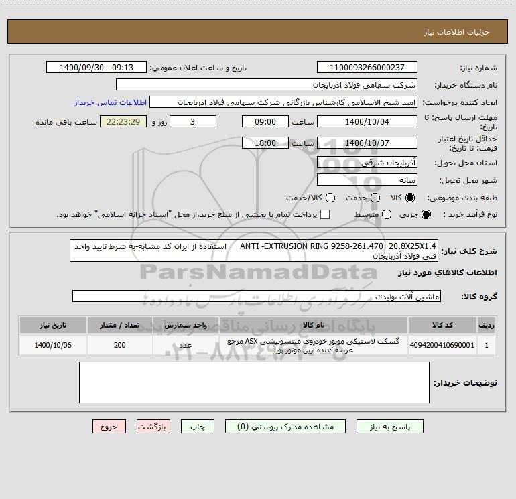Select the کالا/خدمت radio button

pos(330,198)
